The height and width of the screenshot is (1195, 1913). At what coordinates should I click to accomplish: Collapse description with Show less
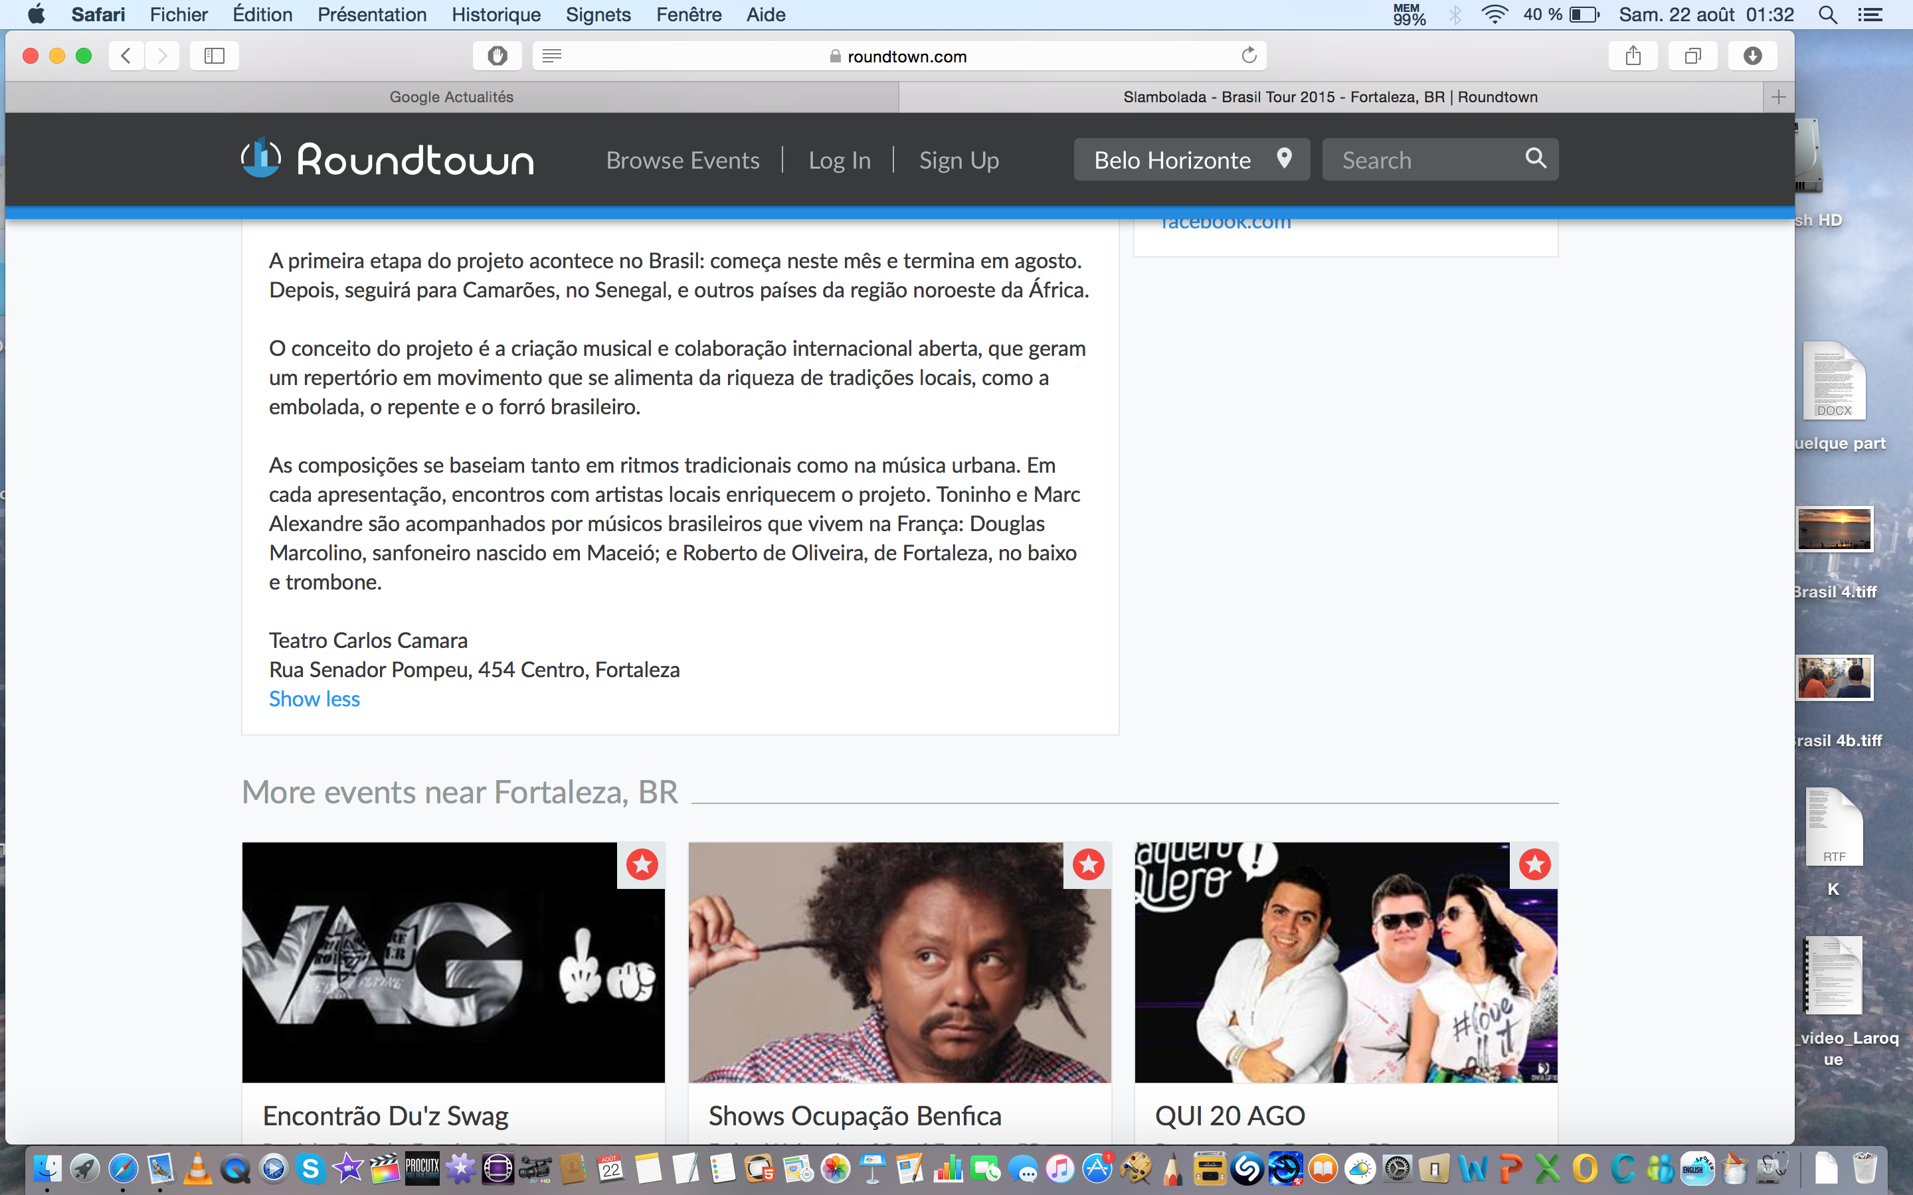coord(314,698)
